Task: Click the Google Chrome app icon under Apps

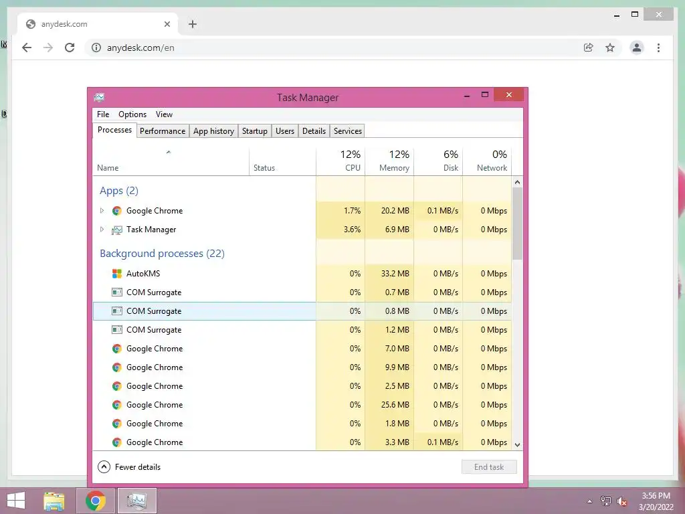Action: coord(116,211)
